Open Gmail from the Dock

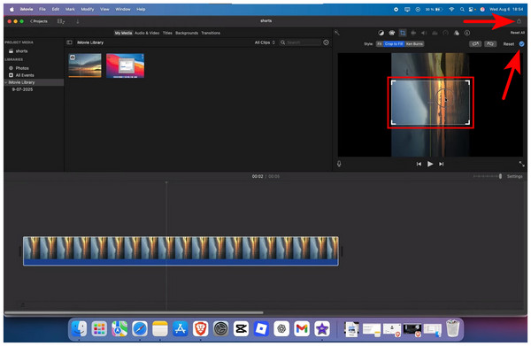pos(302,328)
